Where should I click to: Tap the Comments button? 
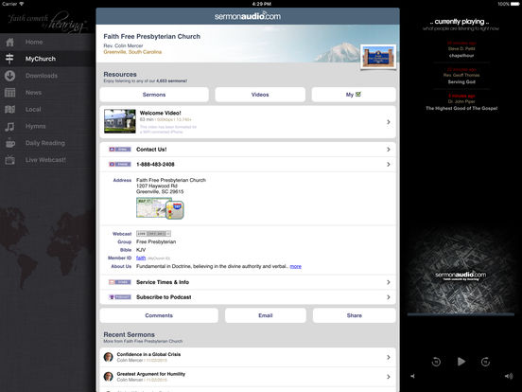[x=159, y=315]
